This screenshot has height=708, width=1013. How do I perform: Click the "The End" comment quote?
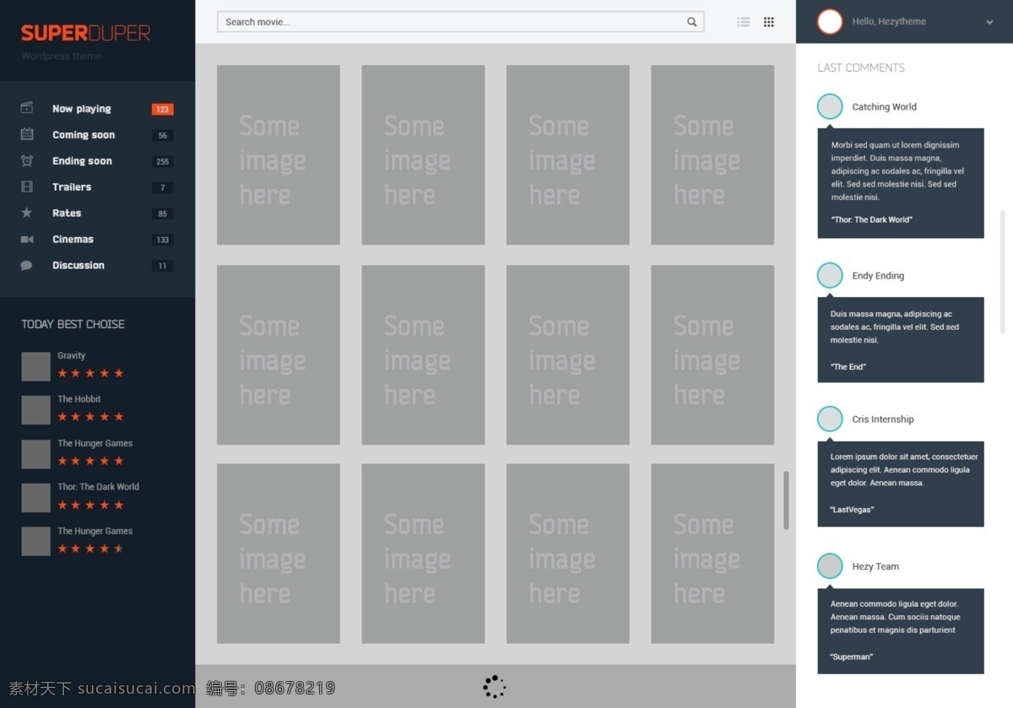848,367
